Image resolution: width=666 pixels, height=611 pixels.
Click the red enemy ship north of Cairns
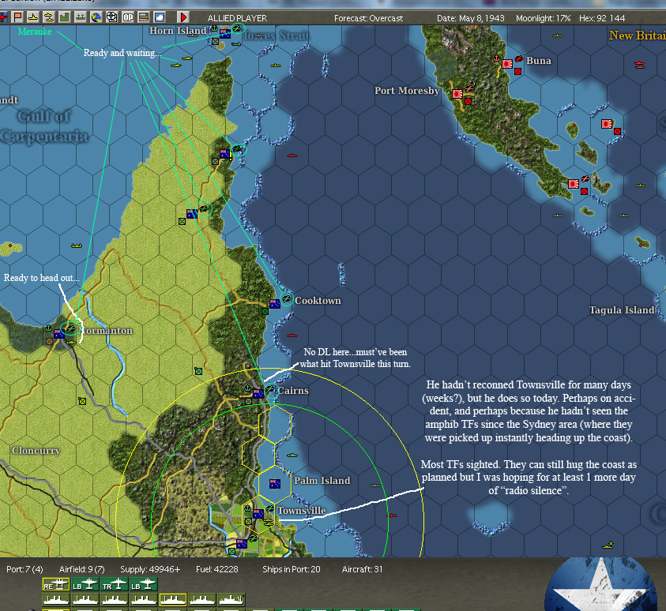[x=292, y=335]
